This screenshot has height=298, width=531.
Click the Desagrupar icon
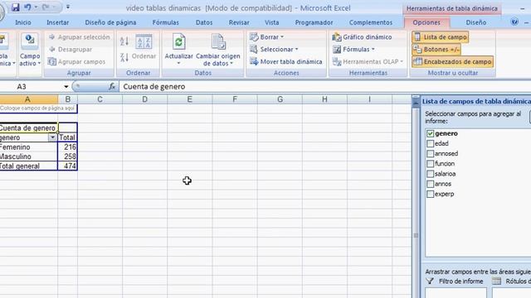tap(51, 50)
